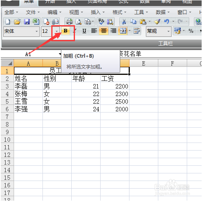
Task: Click the Excel sheet save-as icon
Action: (36, 22)
